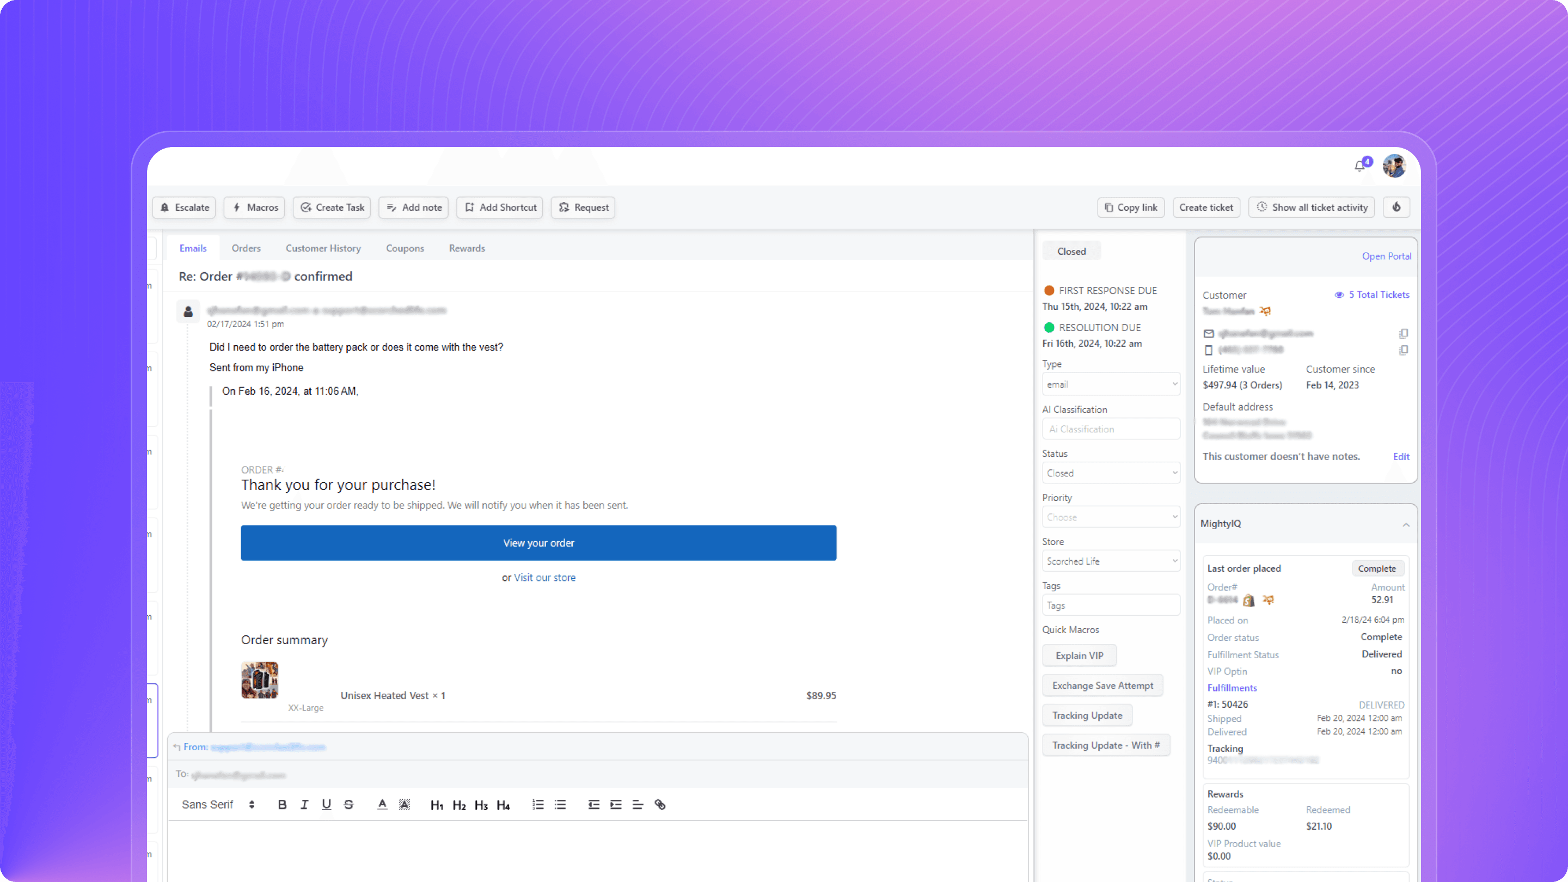The height and width of the screenshot is (882, 1568).
Task: Collapse the MightyIQ panel
Action: coord(1405,524)
